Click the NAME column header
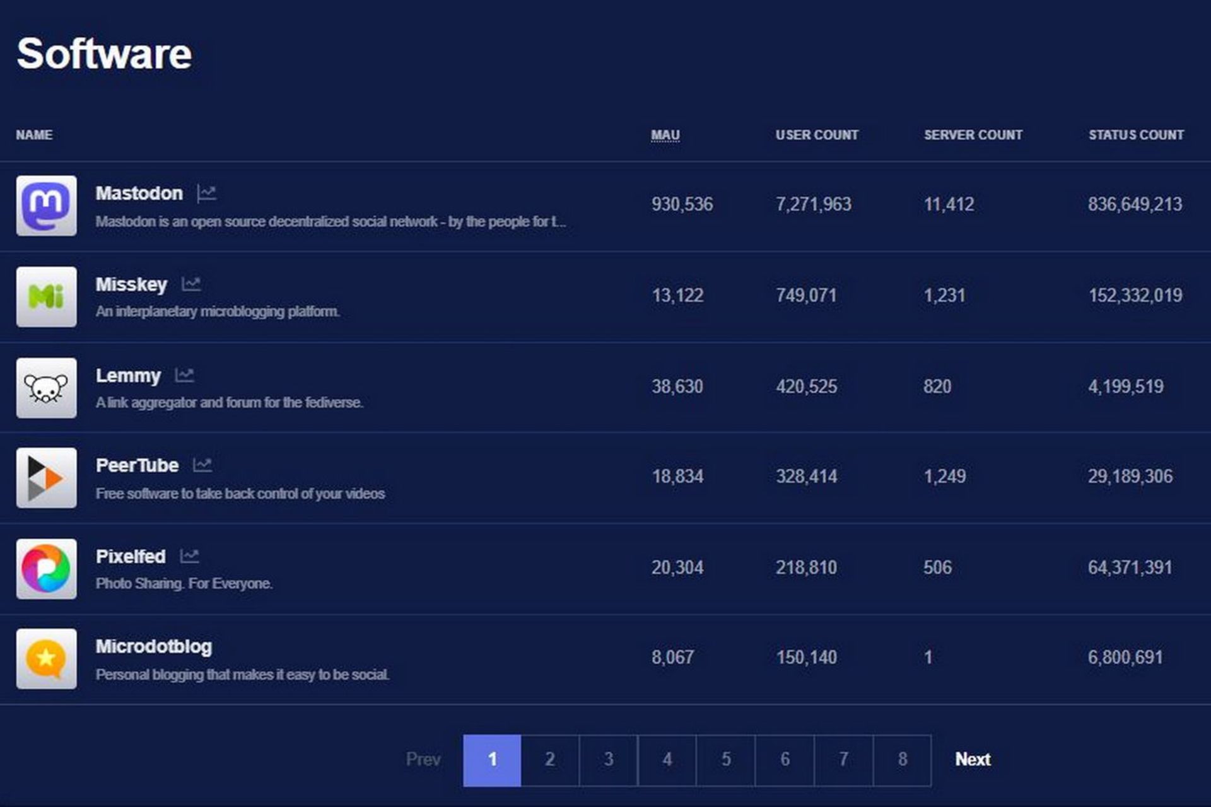Screen dimensions: 1211x807 pyautogui.click(x=34, y=135)
